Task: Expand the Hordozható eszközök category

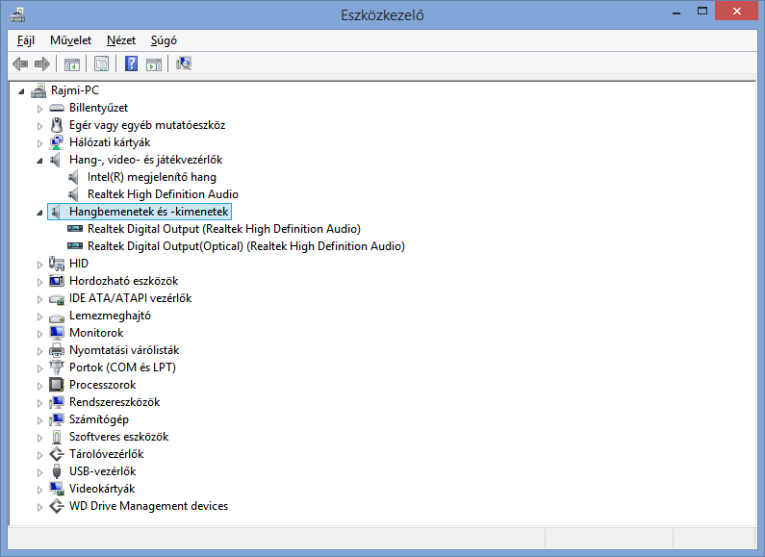Action: [x=40, y=282]
